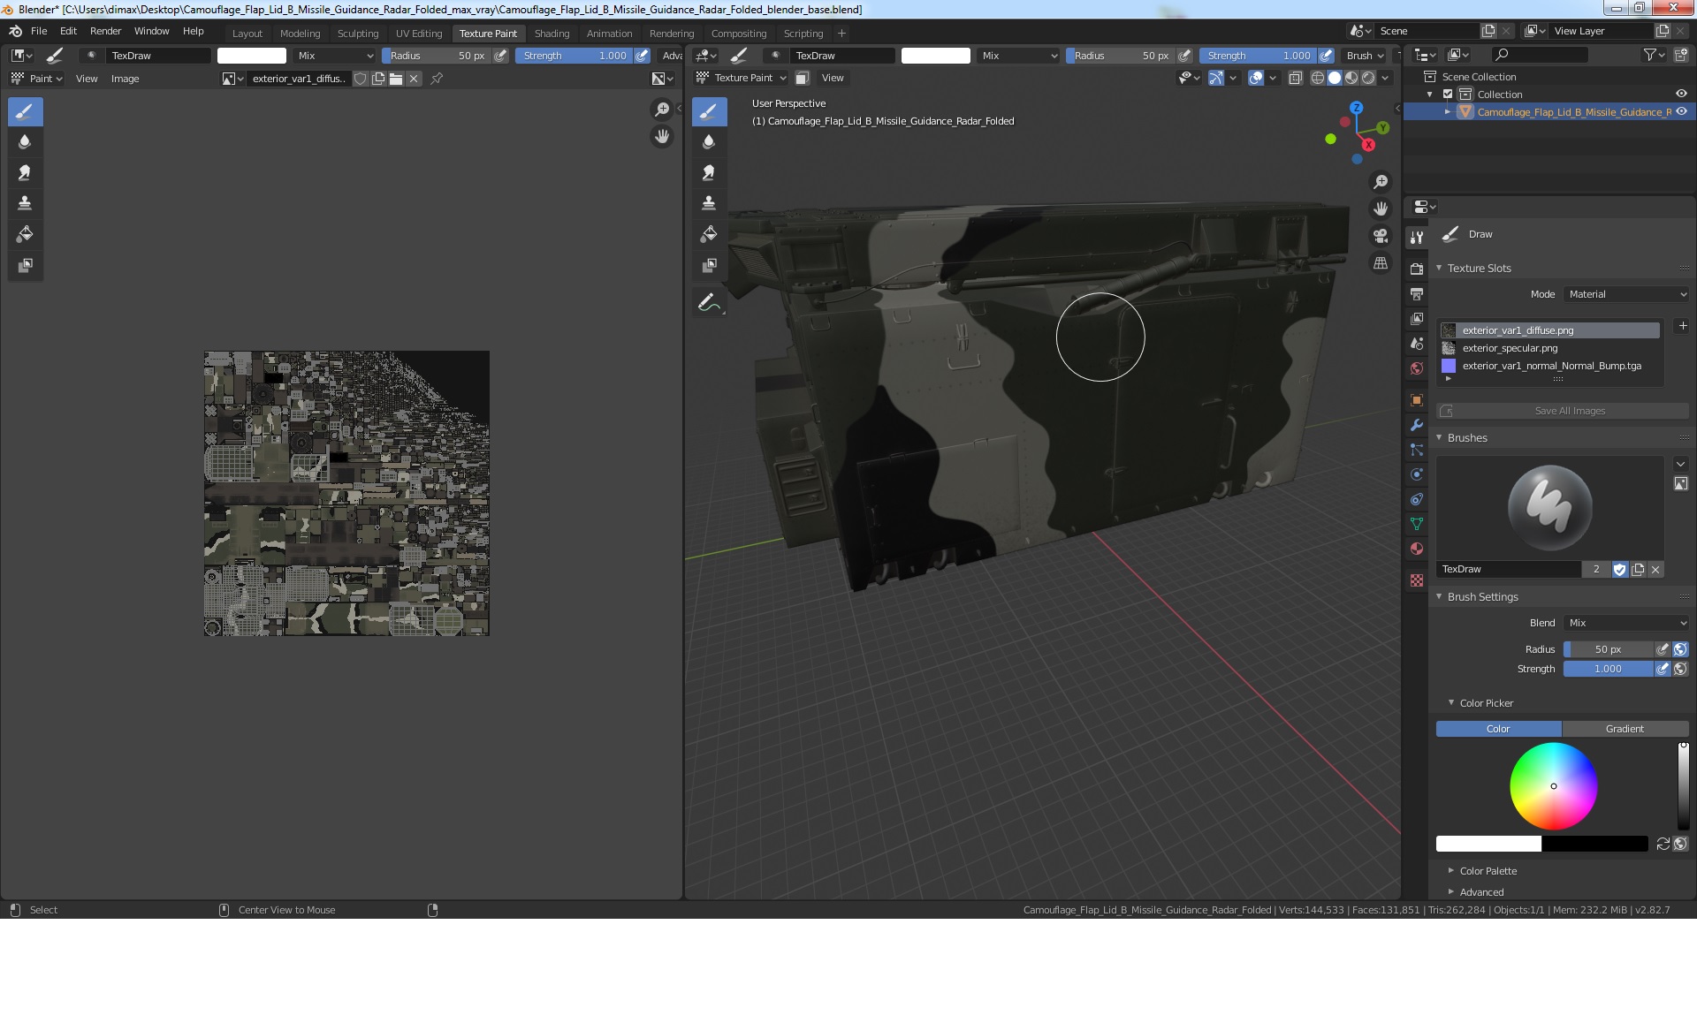1697x1023 pixels.
Task: Hide the Camouflage_Flap_Lid object with the eye icon
Action: click(1681, 112)
